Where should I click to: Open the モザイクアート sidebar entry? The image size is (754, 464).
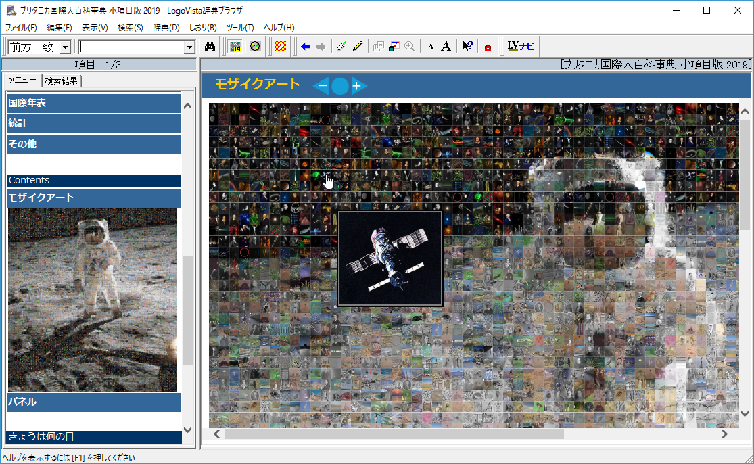pyautogui.click(x=94, y=198)
